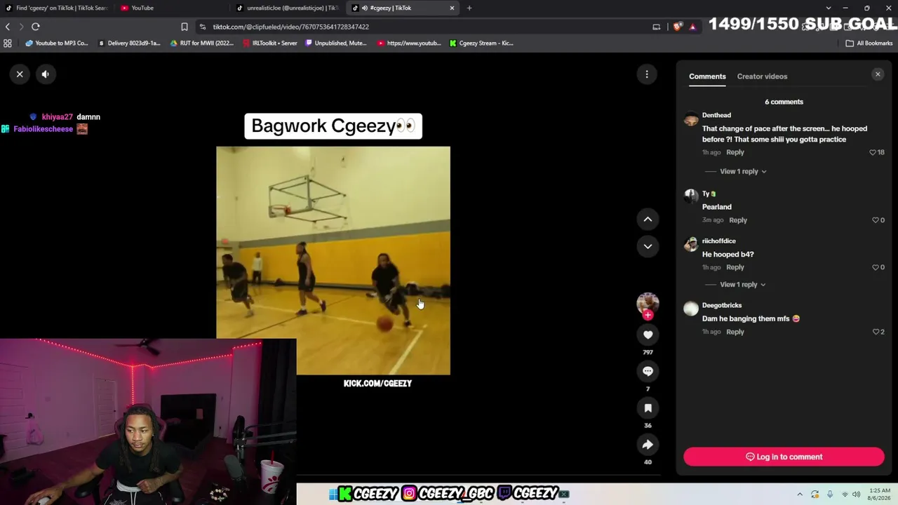The image size is (898, 505).
Task: Reply to Denthead's comment
Action: [x=735, y=152]
